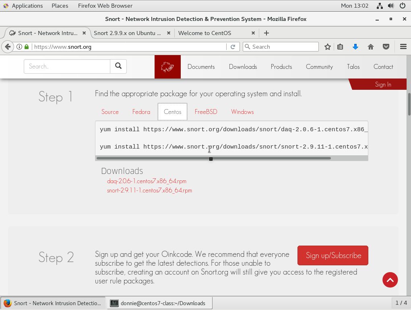Image resolution: width=411 pixels, height=310 pixels.
Task: Open the Community navigation menu
Action: pyautogui.click(x=319, y=67)
